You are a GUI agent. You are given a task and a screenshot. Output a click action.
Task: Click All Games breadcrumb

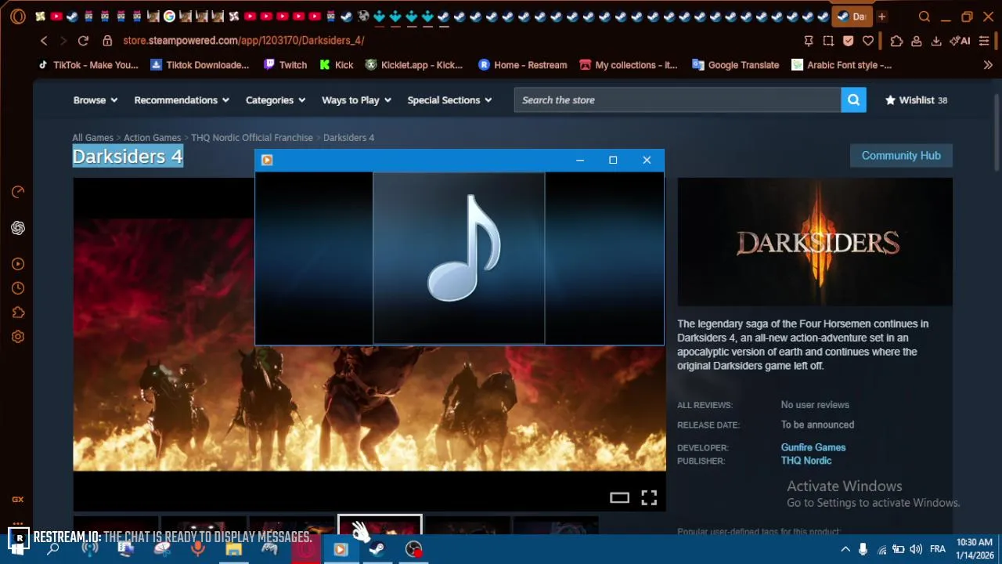tap(93, 138)
